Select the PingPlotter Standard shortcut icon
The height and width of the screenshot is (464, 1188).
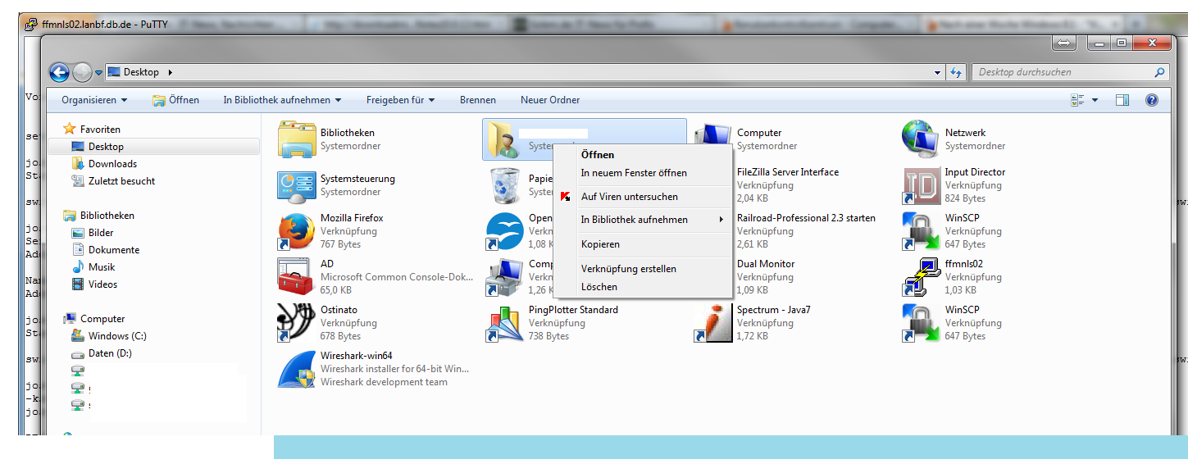[x=505, y=323]
